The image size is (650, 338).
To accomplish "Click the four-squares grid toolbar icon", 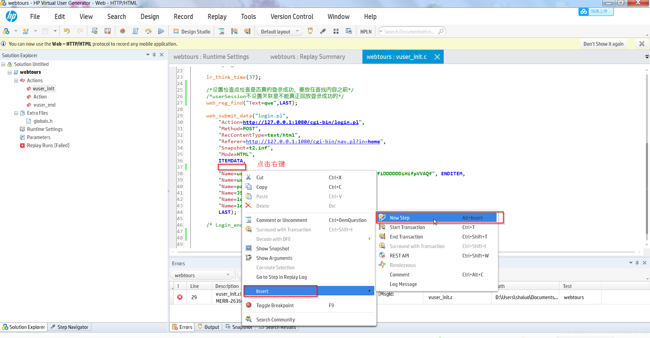I will (x=336, y=31).
